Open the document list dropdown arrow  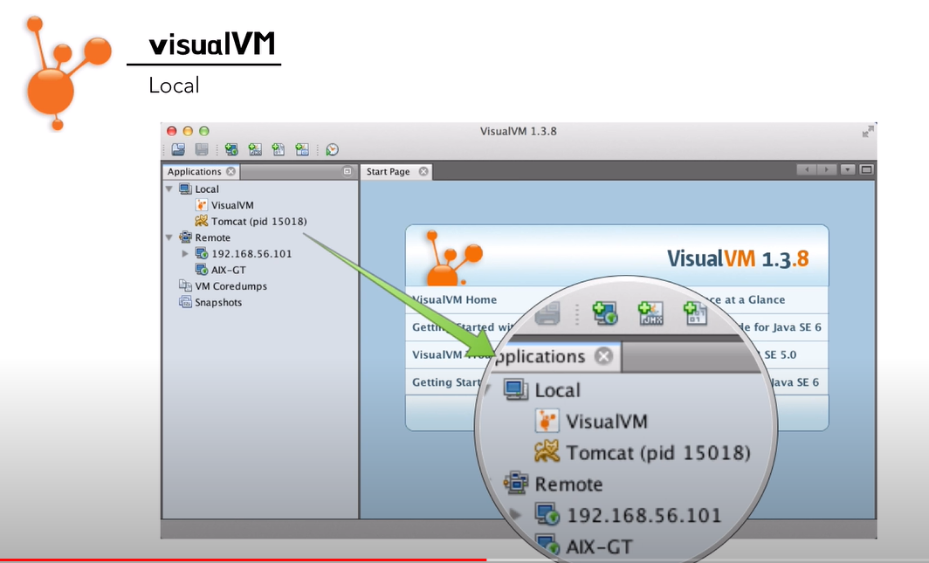pos(847,170)
